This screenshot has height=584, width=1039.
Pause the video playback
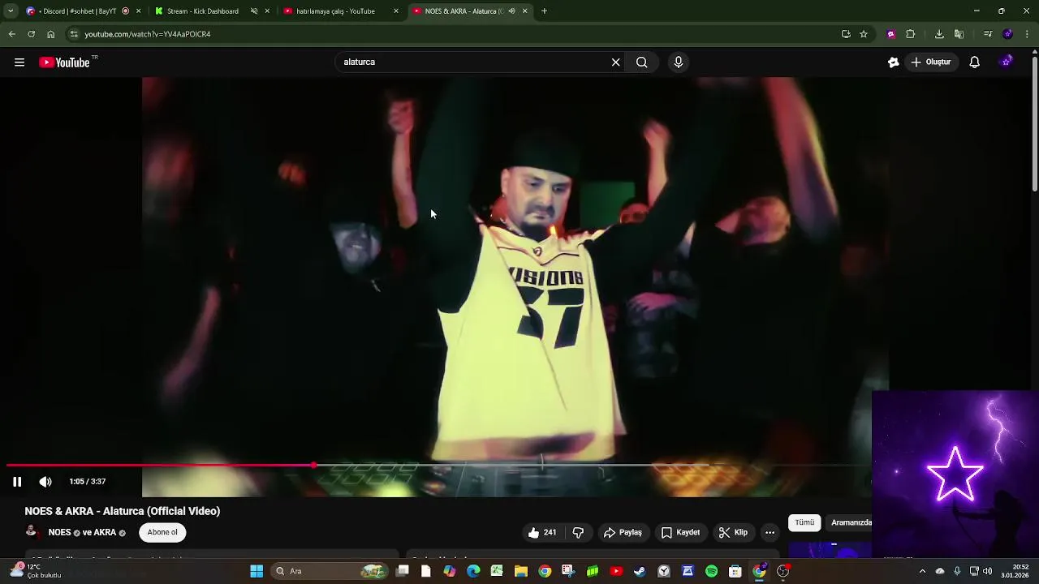point(17,482)
